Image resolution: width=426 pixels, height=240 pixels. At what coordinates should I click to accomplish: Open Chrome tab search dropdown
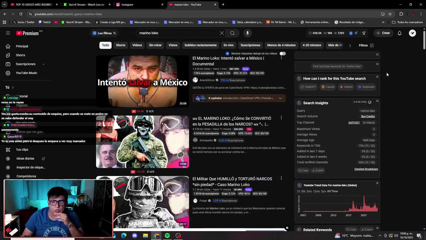pos(4,5)
